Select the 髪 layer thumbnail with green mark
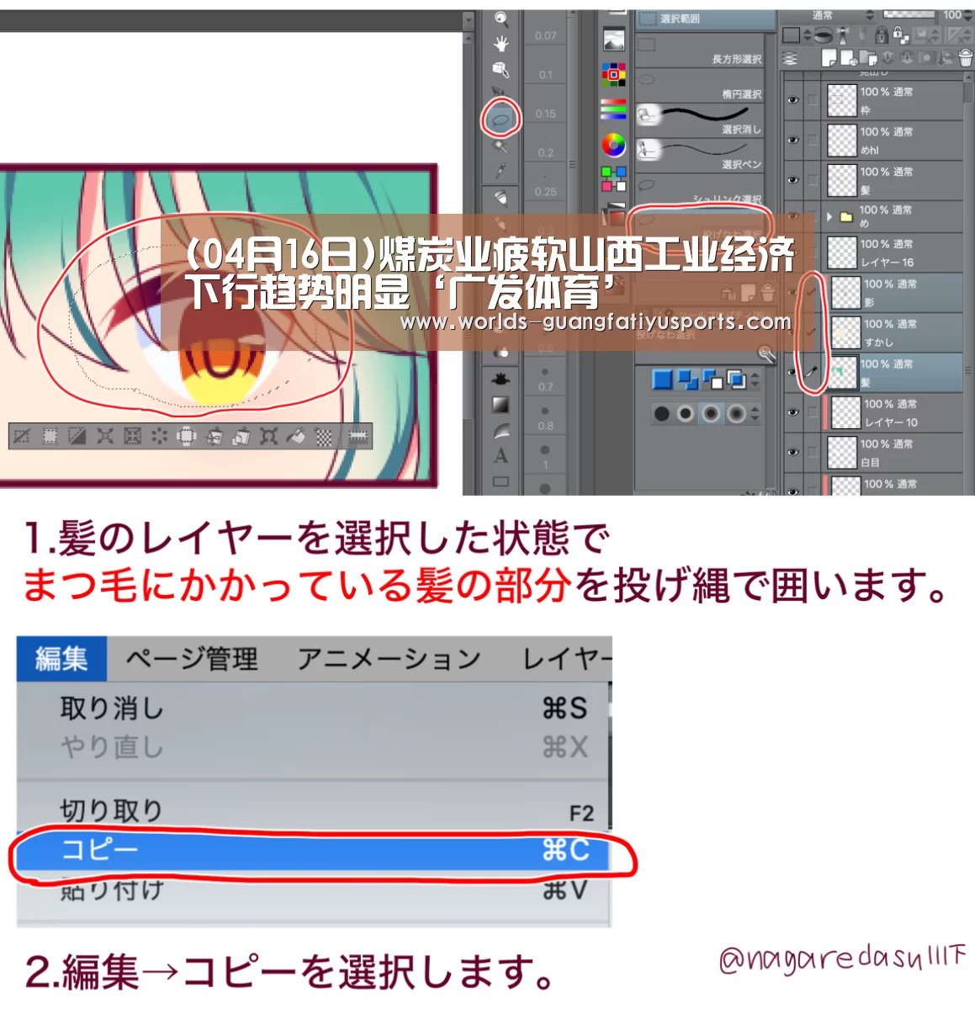975x1020 pixels. [x=842, y=373]
